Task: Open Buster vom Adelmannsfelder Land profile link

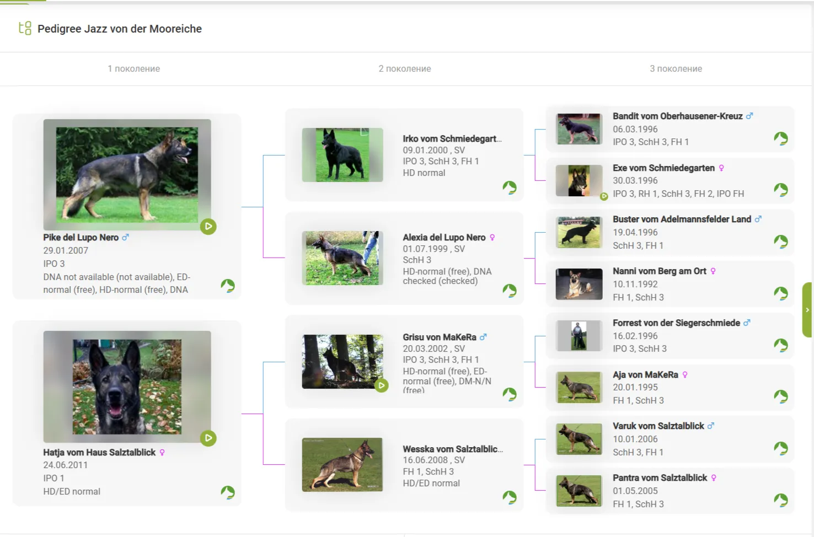Action: [x=682, y=219]
